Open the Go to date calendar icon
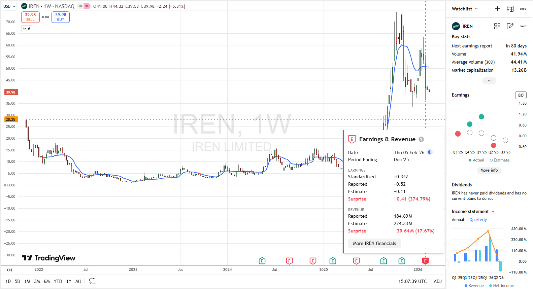The height and width of the screenshot is (289, 533). [x=92, y=281]
